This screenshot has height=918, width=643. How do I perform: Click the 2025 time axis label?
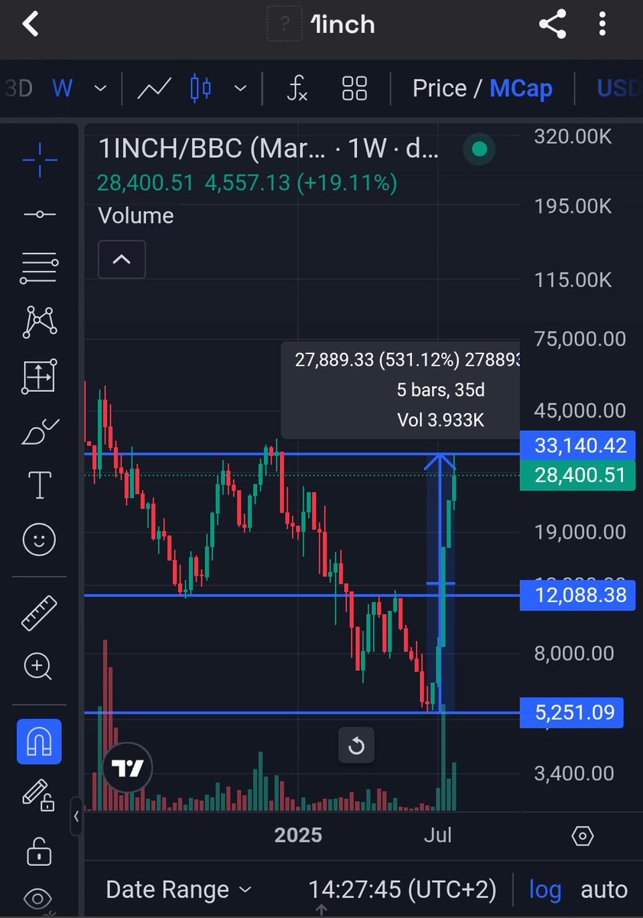(x=298, y=835)
